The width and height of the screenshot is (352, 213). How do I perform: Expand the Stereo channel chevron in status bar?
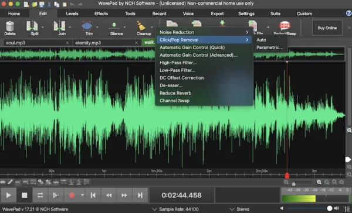pyautogui.click(x=232, y=209)
